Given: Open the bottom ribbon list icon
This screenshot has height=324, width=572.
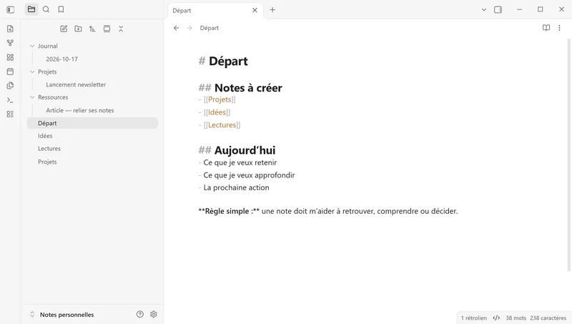Looking at the screenshot, I should [x=10, y=114].
